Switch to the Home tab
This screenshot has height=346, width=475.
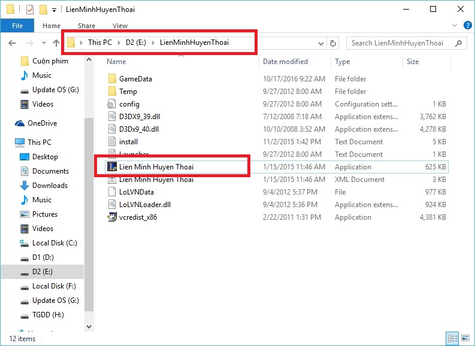pyautogui.click(x=52, y=26)
